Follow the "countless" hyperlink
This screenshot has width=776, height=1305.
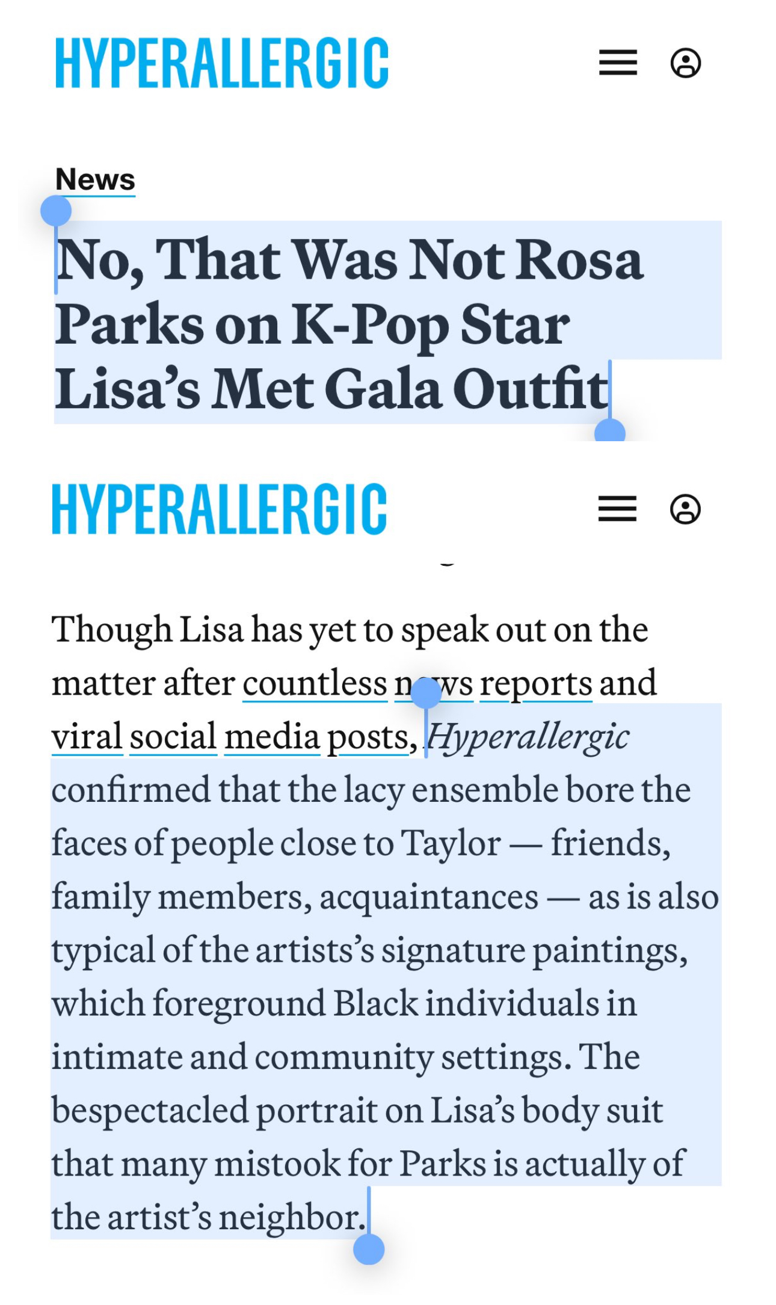click(315, 684)
